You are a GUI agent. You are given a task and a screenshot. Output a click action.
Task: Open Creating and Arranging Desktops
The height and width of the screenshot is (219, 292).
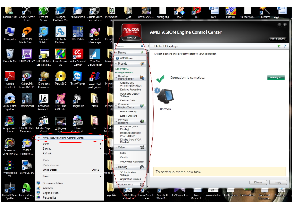(131, 84)
